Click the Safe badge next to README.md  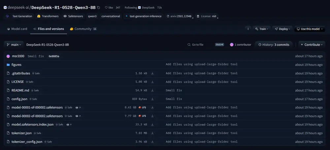click(35, 90)
